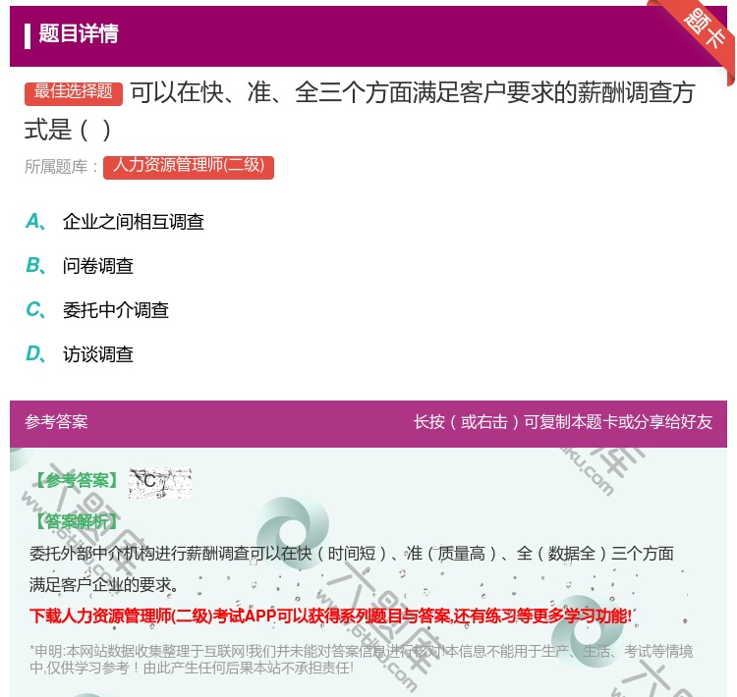737x697 pixels.
Task: Click the grey disclaimer starting *申明
Action: pos(361,660)
